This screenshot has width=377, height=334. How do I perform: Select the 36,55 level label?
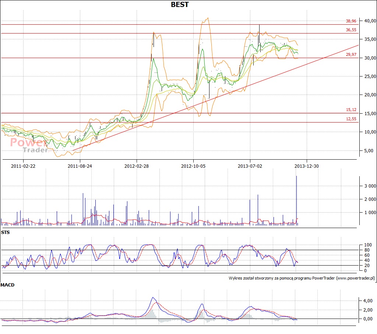[351, 30]
